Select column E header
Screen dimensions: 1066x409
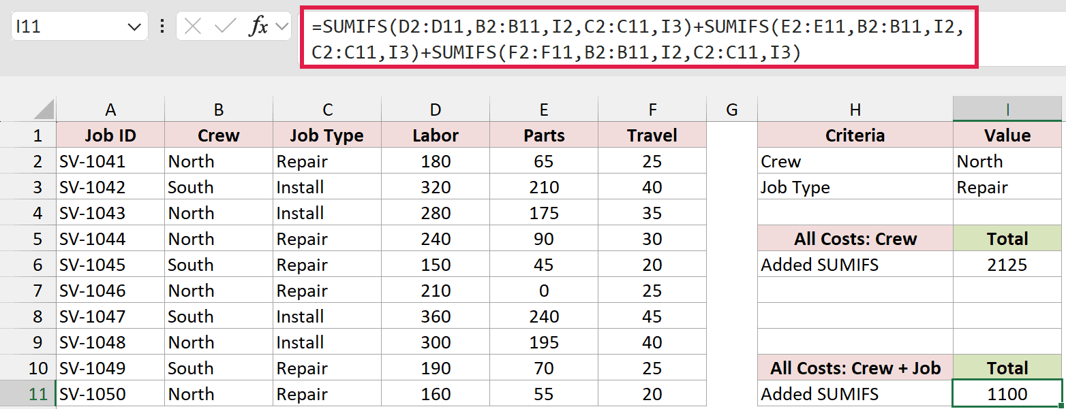point(544,110)
